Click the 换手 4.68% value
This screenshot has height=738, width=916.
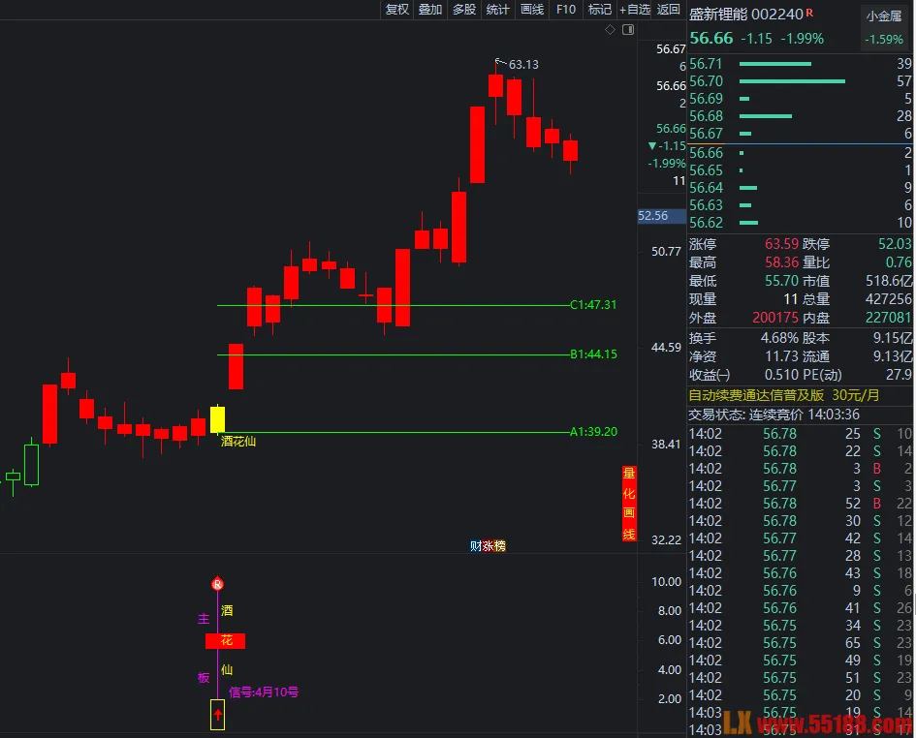click(779, 338)
